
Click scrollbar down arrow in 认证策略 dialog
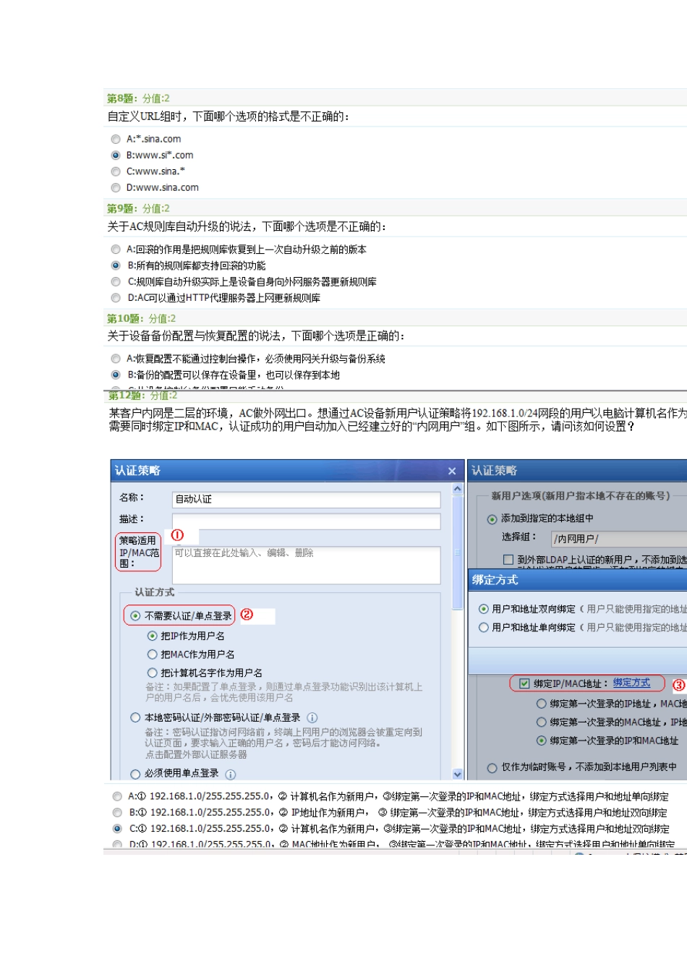(x=457, y=773)
